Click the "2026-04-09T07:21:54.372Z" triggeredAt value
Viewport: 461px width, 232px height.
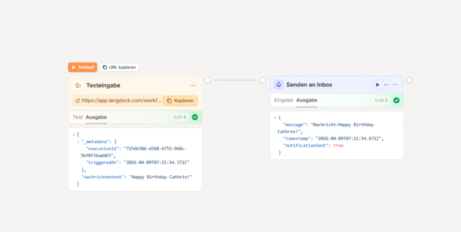point(156,162)
